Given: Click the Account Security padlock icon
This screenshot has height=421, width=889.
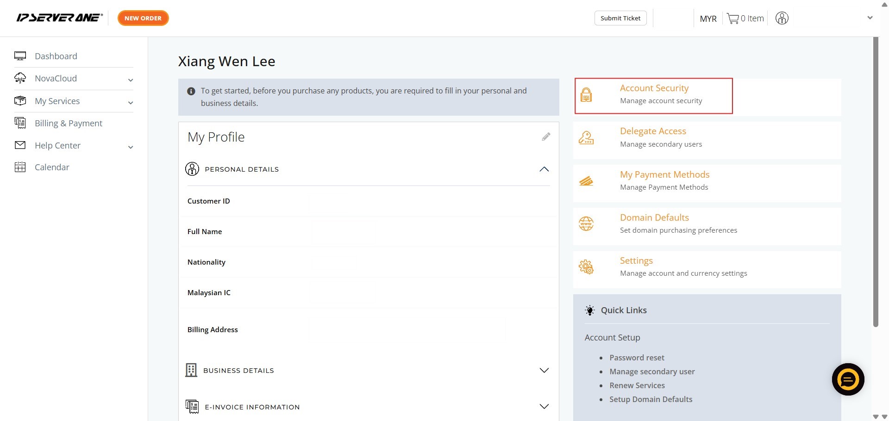Looking at the screenshot, I should pyautogui.click(x=586, y=95).
